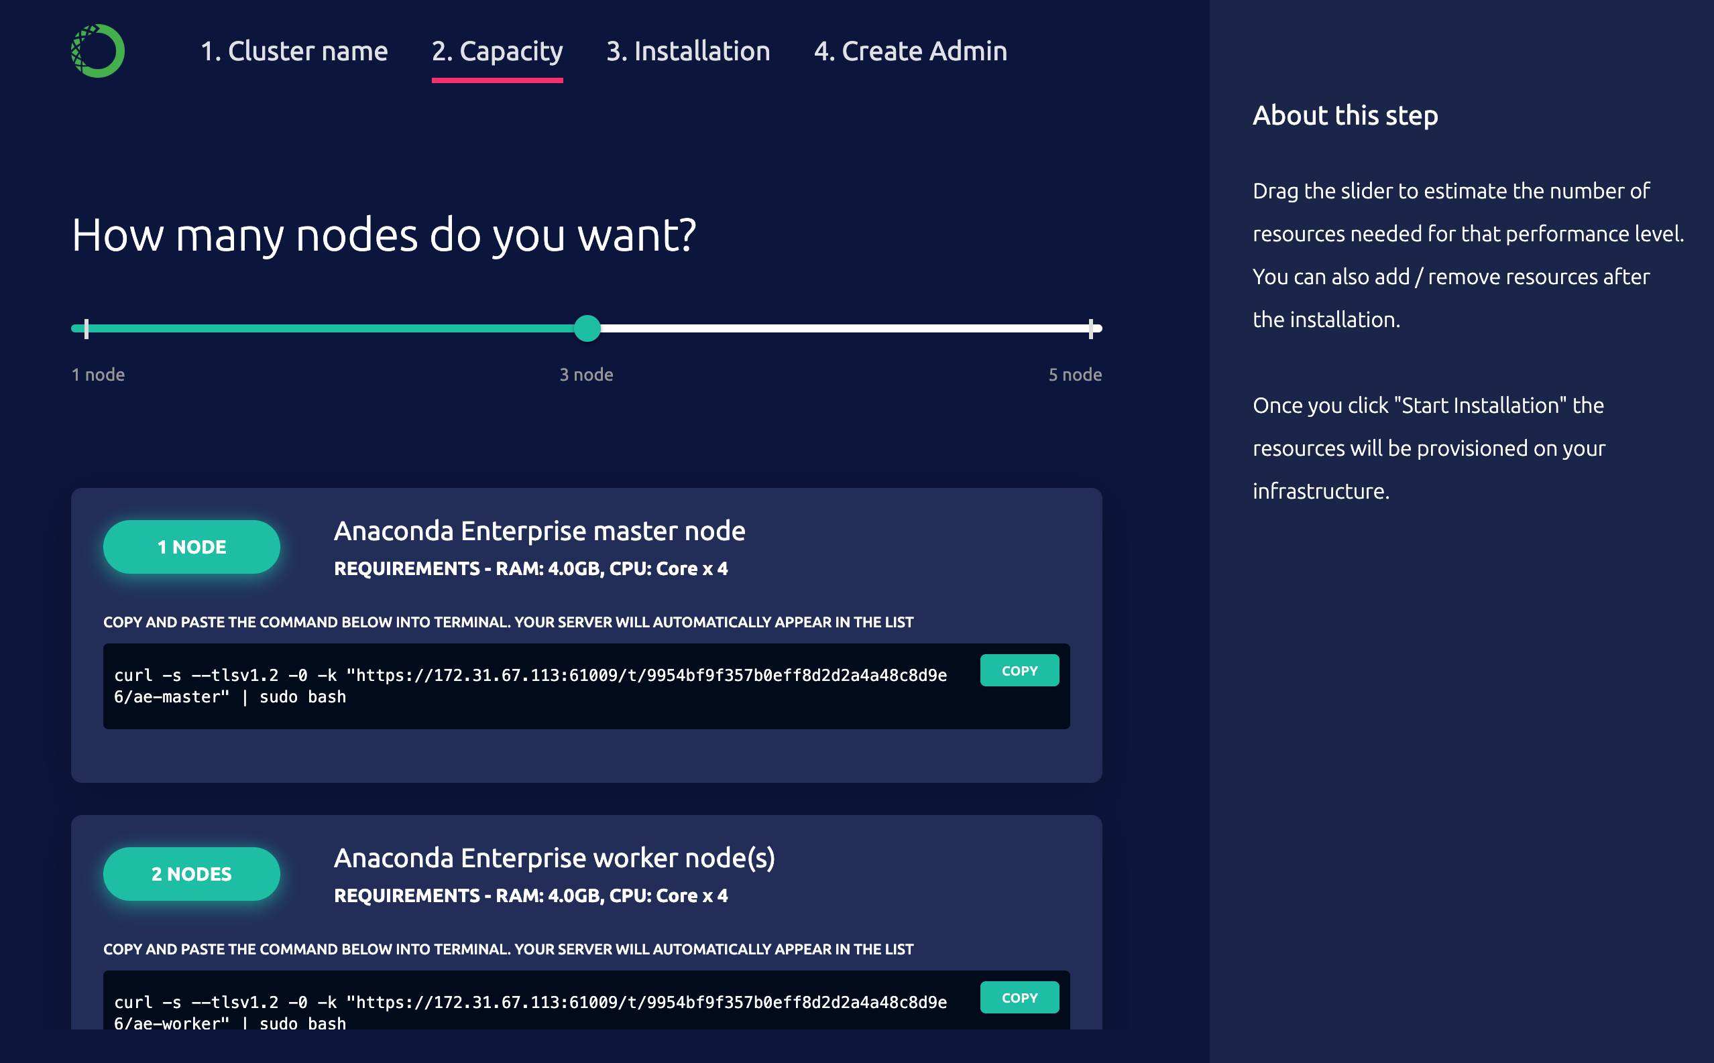Image resolution: width=1714 pixels, height=1063 pixels.
Task: Click the How many nodes do you want heading
Action: 384,235
